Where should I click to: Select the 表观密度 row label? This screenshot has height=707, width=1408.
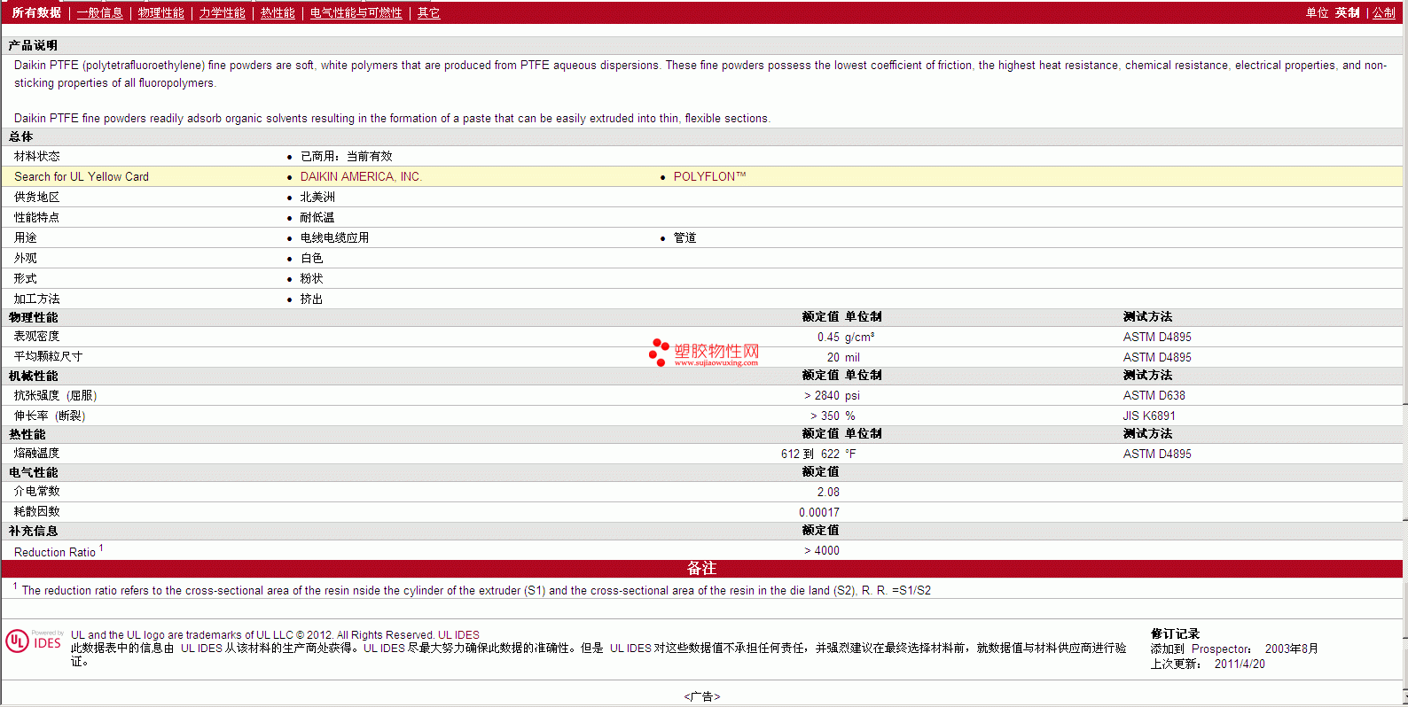click(x=36, y=337)
